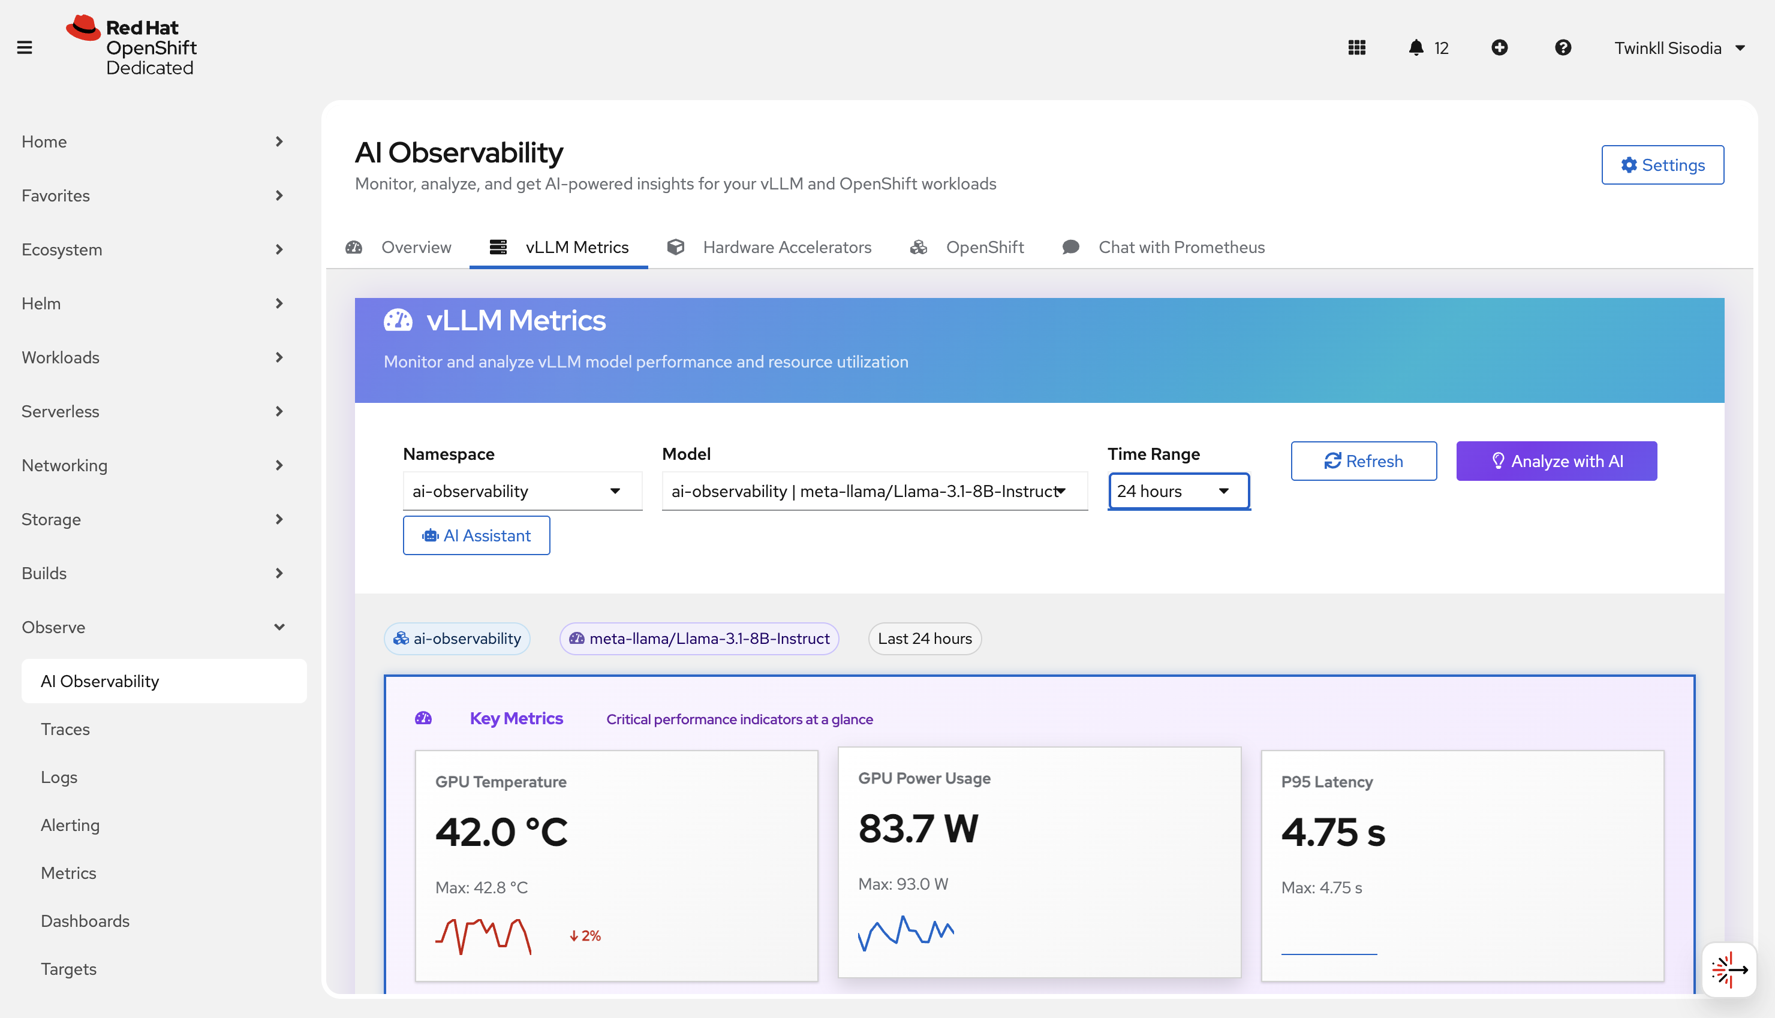Open the application launcher grid icon

click(x=1357, y=47)
